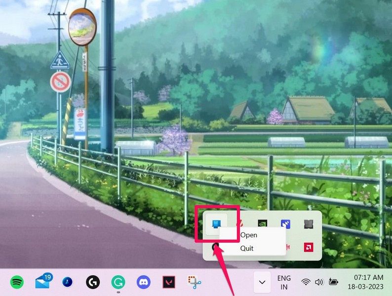
Task: Click the battery status icon
Action: tap(334, 282)
